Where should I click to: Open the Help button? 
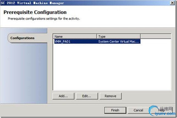(x=161, y=110)
